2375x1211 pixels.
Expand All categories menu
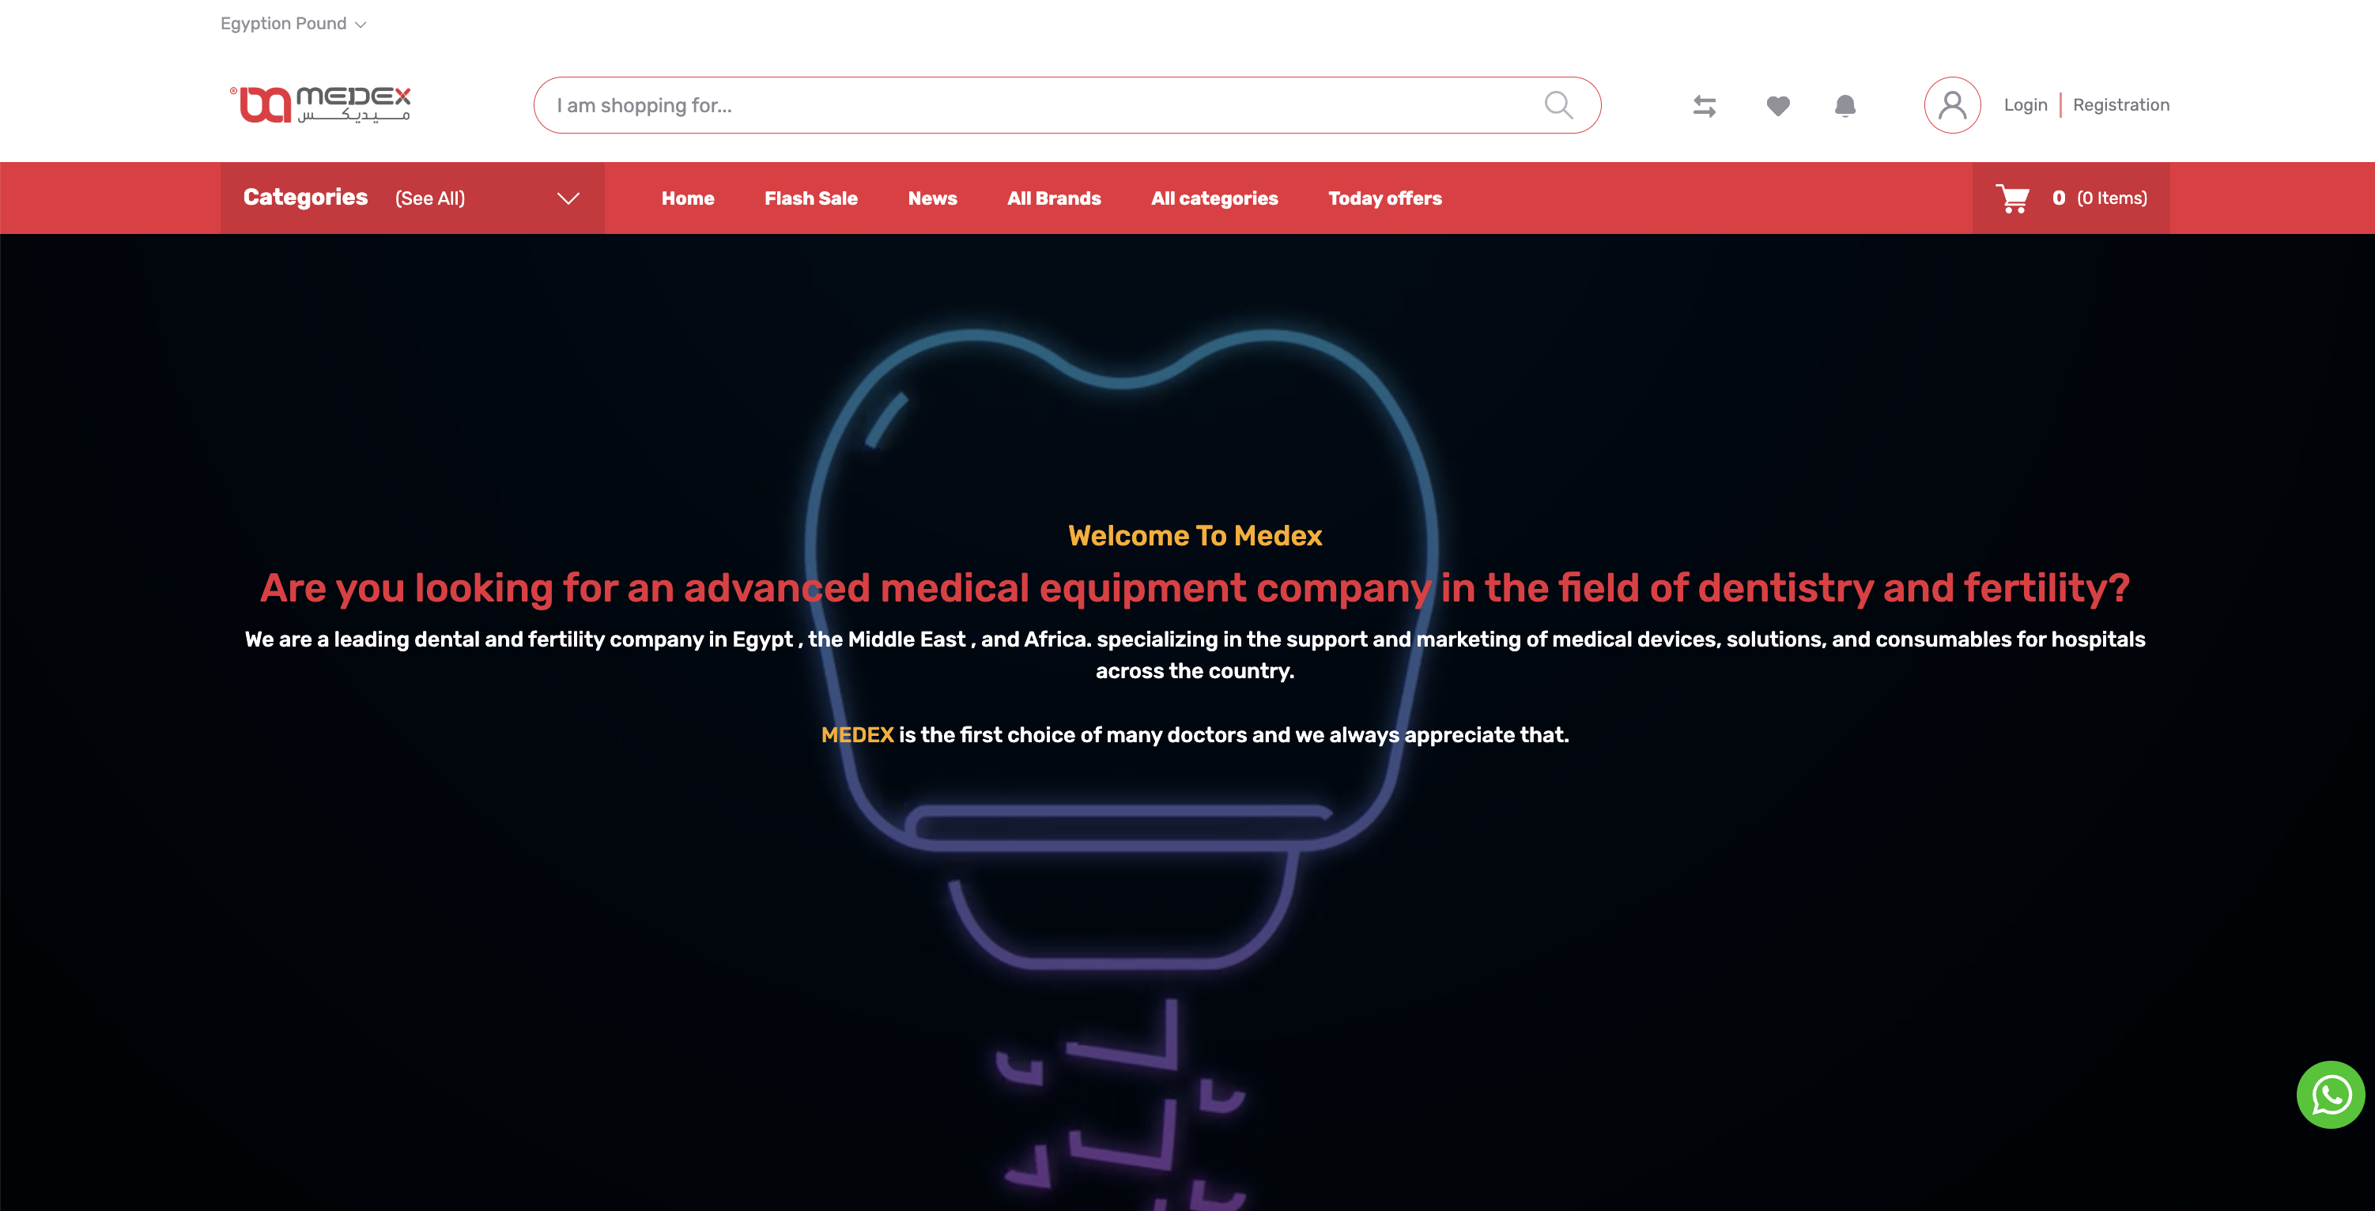(1214, 198)
